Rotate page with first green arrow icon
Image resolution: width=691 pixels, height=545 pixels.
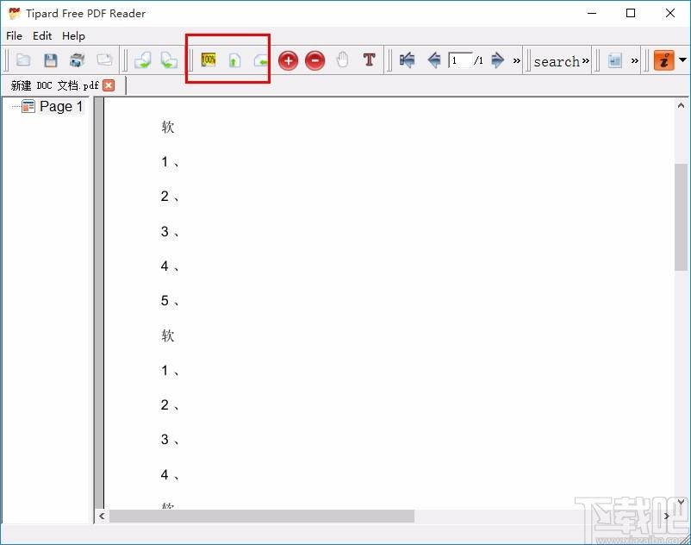coord(143,60)
